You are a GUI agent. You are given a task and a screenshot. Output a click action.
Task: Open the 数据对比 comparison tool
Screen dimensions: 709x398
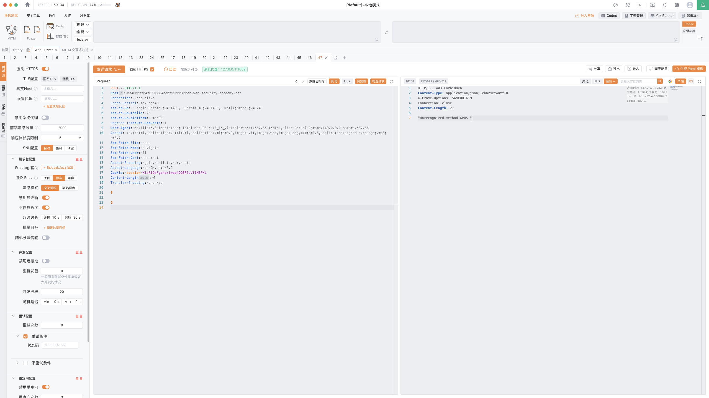tap(57, 36)
